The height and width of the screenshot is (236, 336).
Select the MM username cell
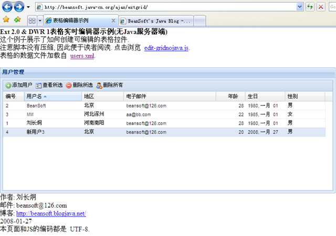[x=53, y=114]
